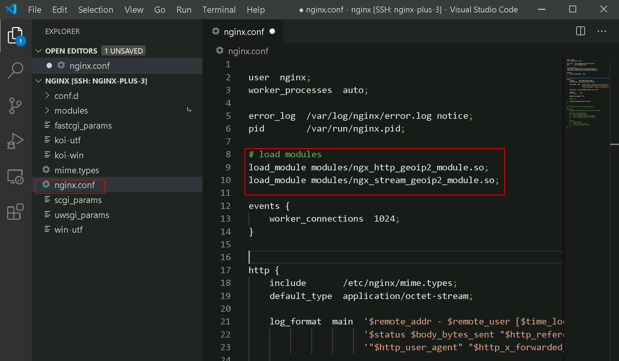Open the Run and Debug view icon
The height and width of the screenshot is (361, 619).
(15, 141)
